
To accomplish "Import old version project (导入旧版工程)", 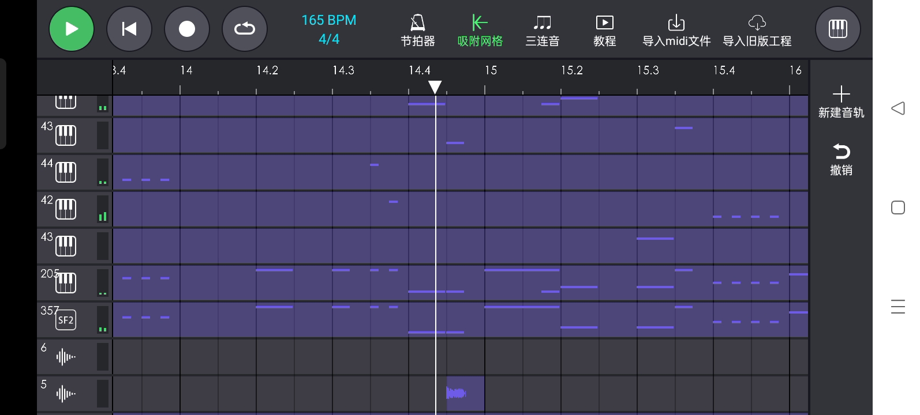I will click(x=757, y=31).
